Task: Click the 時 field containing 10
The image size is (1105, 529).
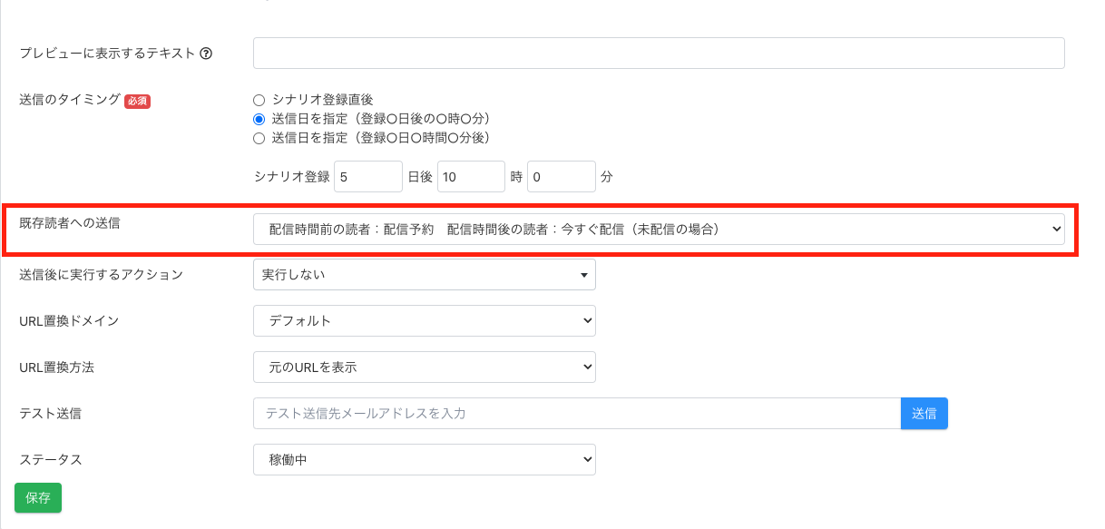Action: point(470,177)
